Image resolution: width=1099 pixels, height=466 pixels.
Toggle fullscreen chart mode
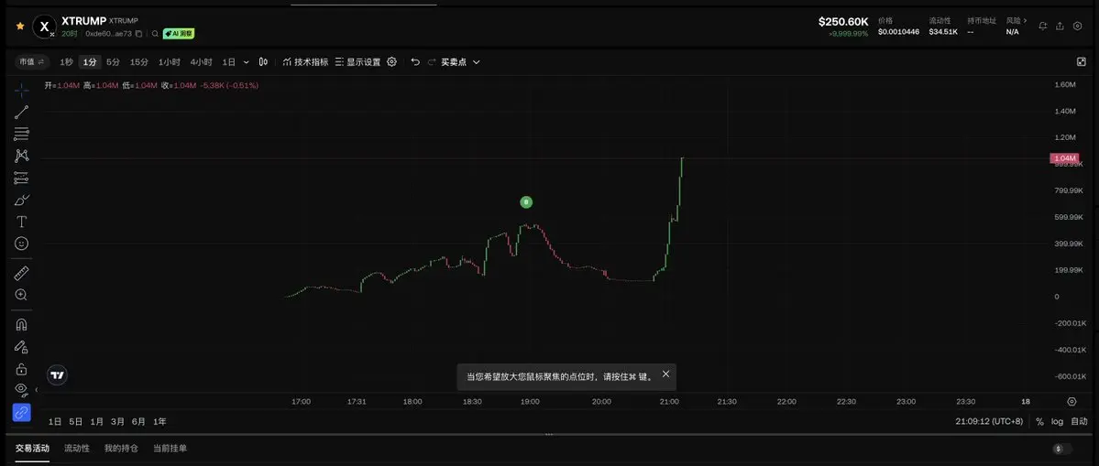[x=1081, y=61]
